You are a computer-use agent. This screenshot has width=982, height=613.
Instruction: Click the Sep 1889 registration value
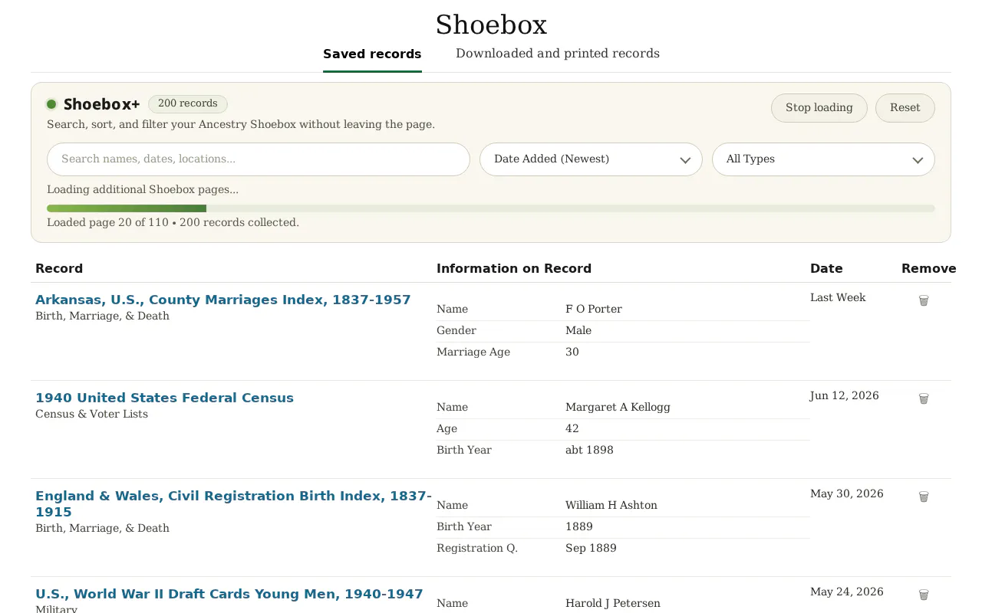coord(591,548)
